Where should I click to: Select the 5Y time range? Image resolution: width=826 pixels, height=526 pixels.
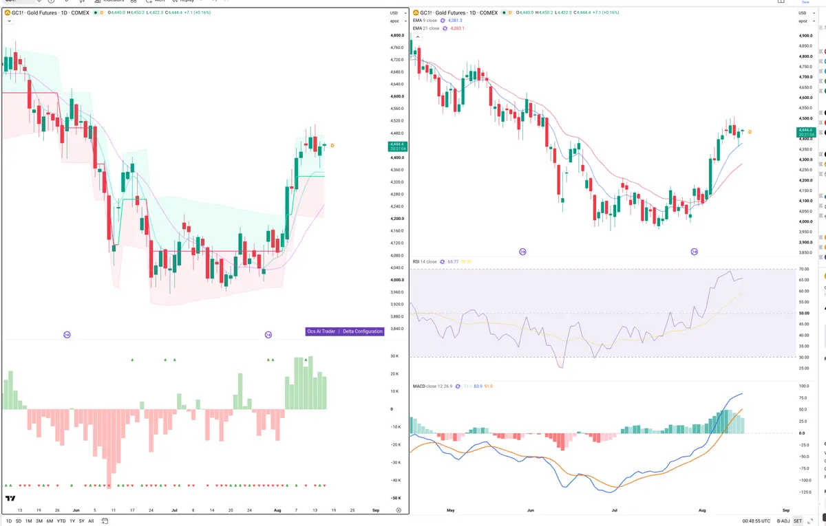click(x=82, y=521)
